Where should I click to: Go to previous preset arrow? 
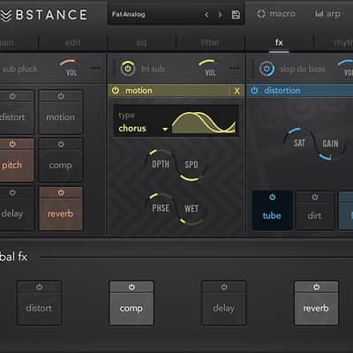click(x=207, y=15)
